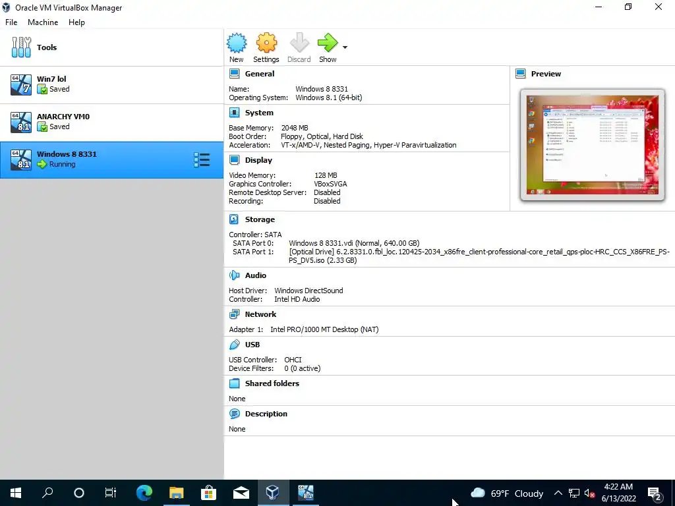Open Cortana circle on taskbar
Viewport: 675px width, 506px height.
pos(79,493)
